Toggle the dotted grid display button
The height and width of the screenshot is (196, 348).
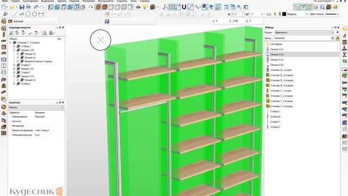(171, 7)
